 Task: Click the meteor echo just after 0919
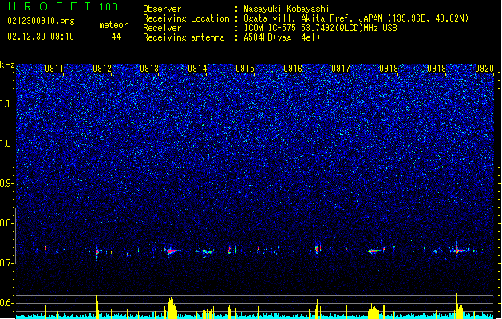[457, 250]
